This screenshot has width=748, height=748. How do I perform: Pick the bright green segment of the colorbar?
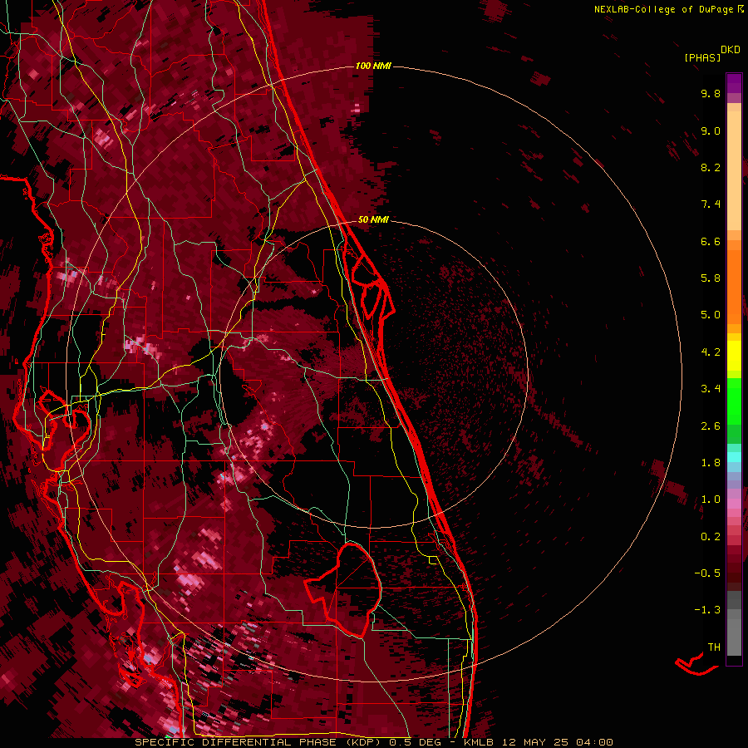734,401
